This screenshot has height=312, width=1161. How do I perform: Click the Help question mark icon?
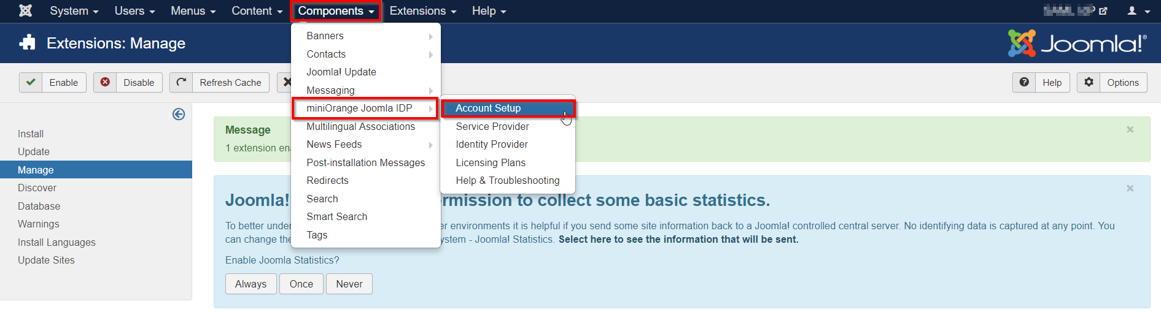[x=1024, y=82]
